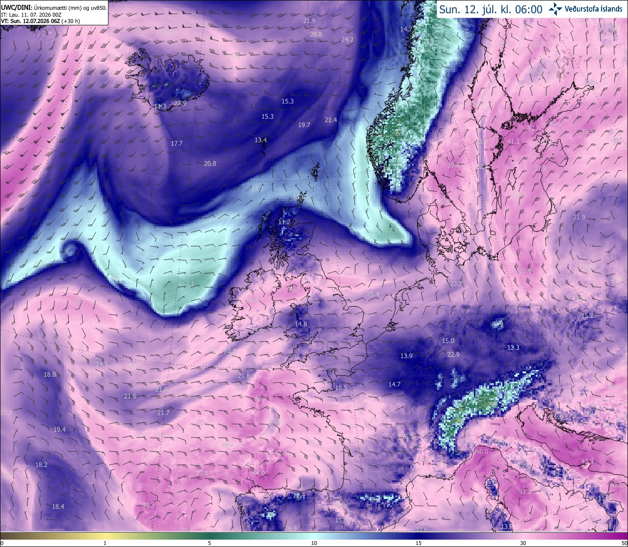This screenshot has width=628, height=547.
Task: Click the 14.8 value label over Wales
Action: tap(301, 324)
